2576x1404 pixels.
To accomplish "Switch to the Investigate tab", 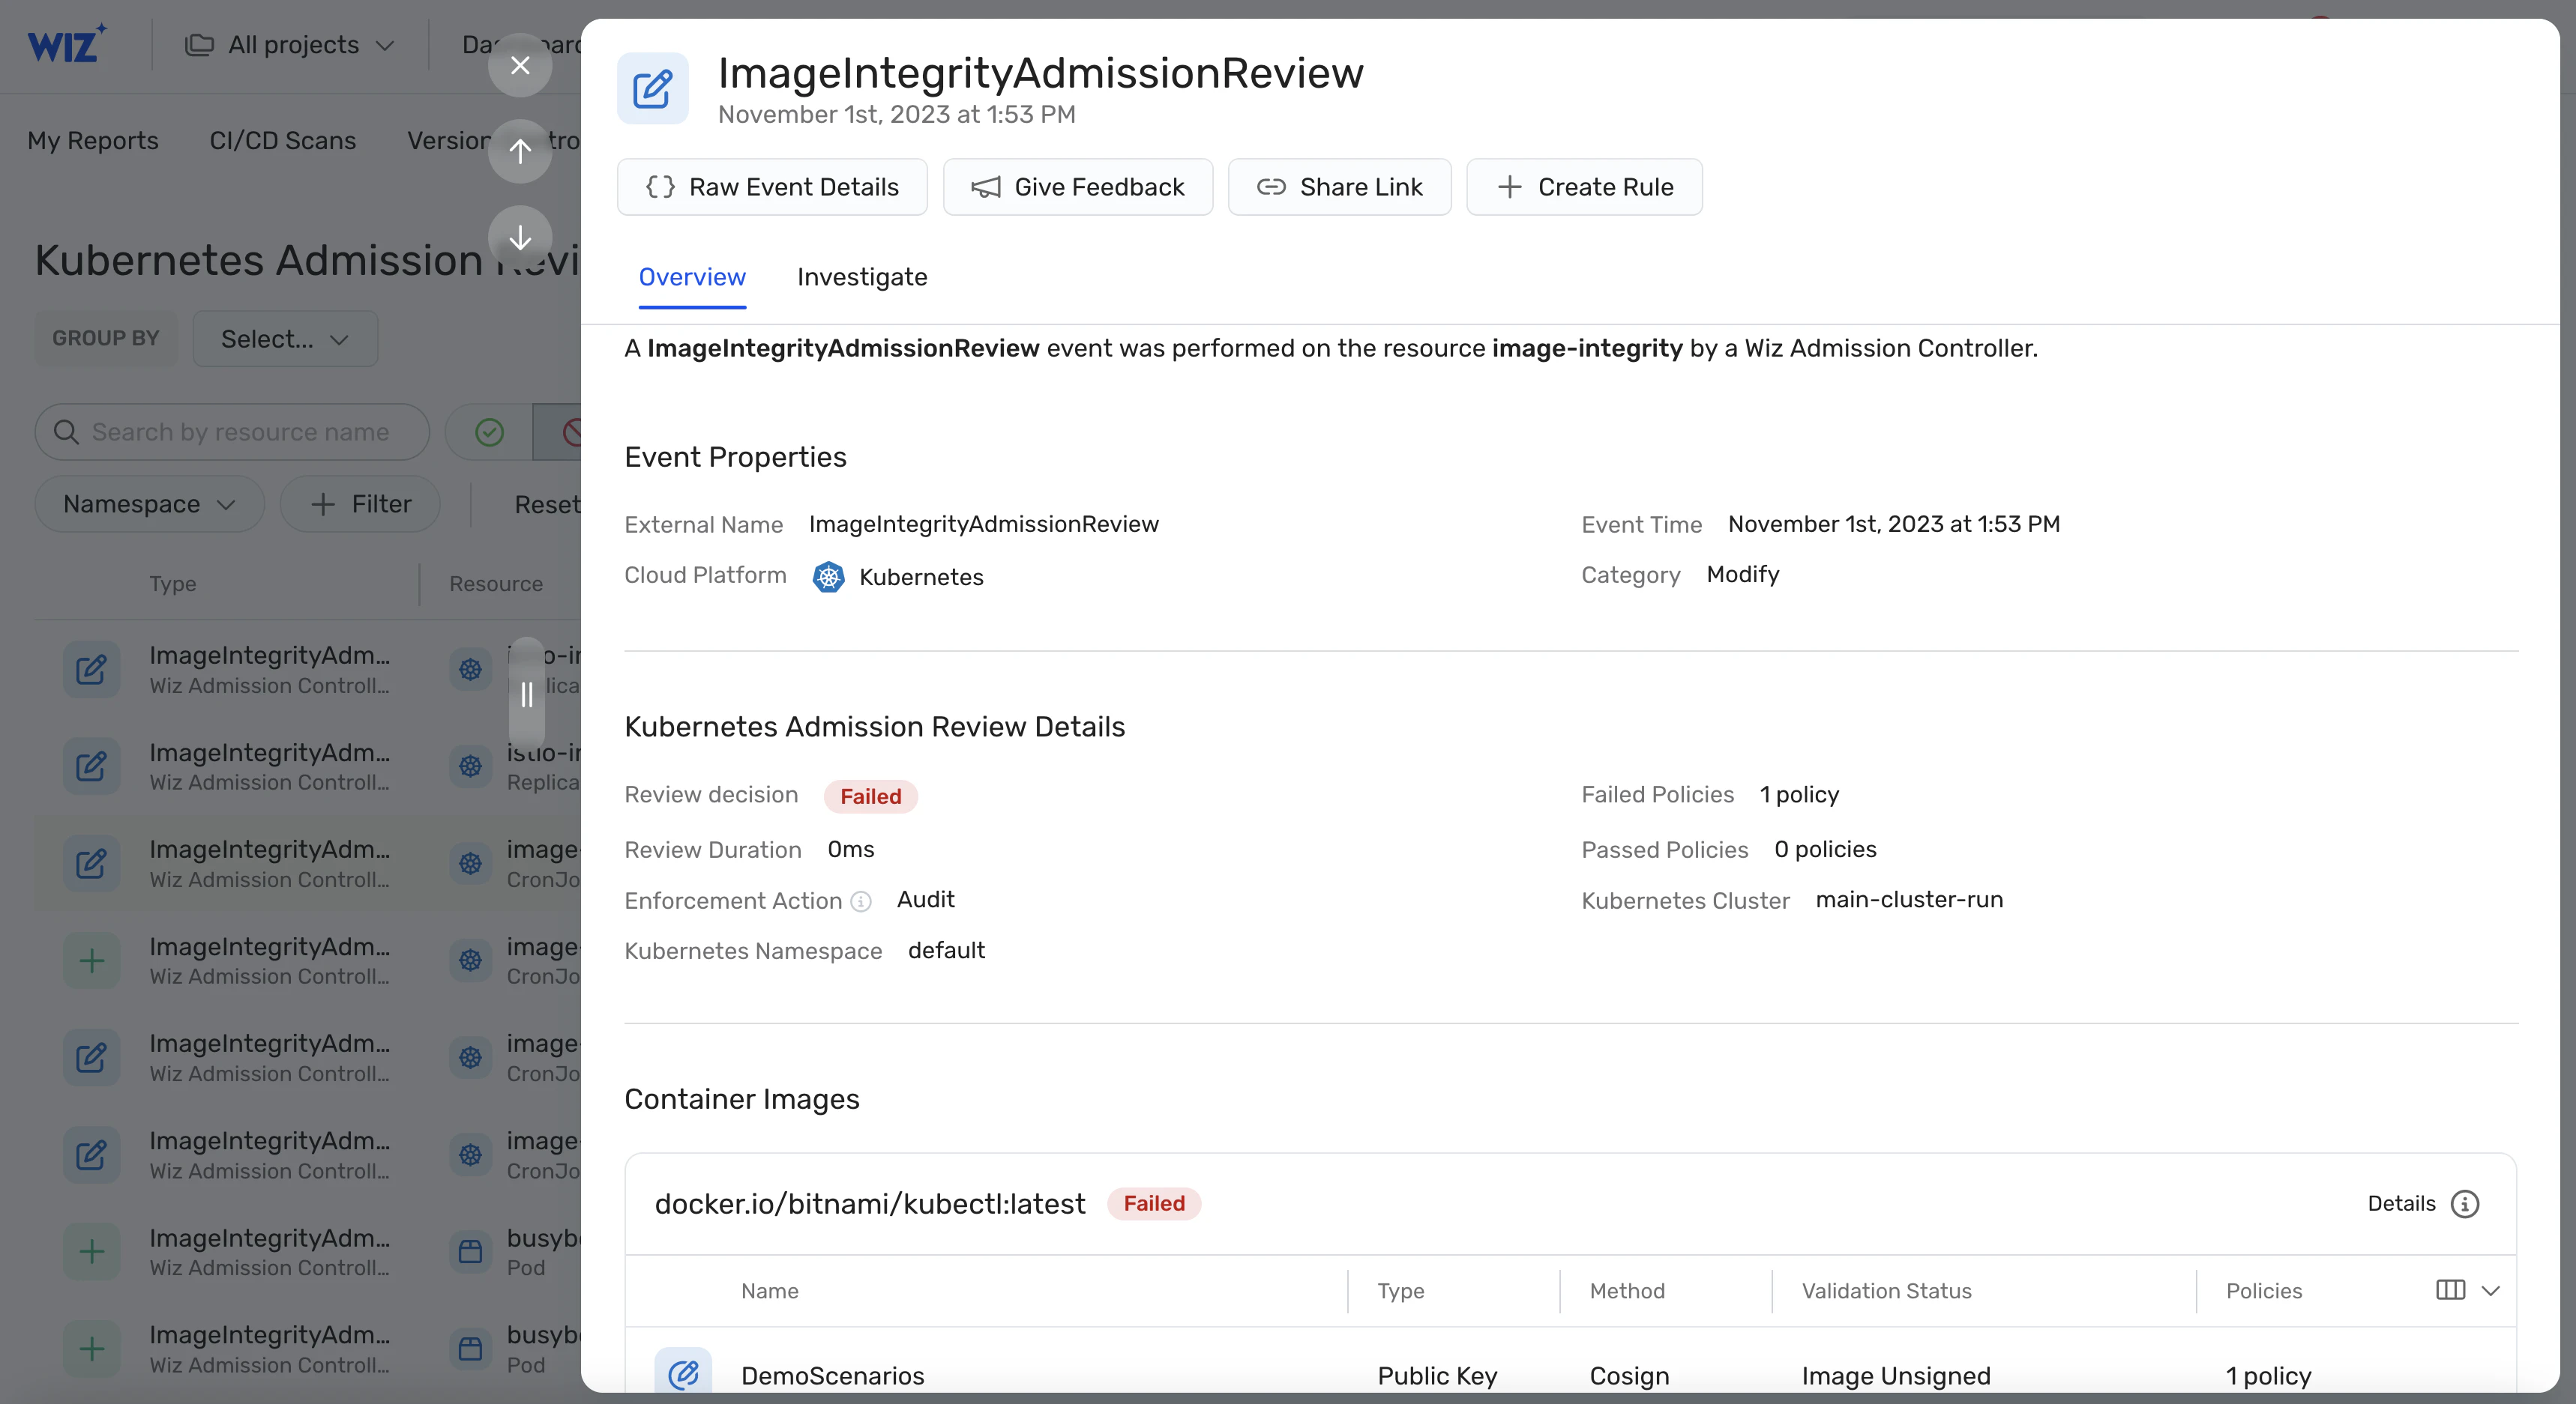I will (x=862, y=276).
